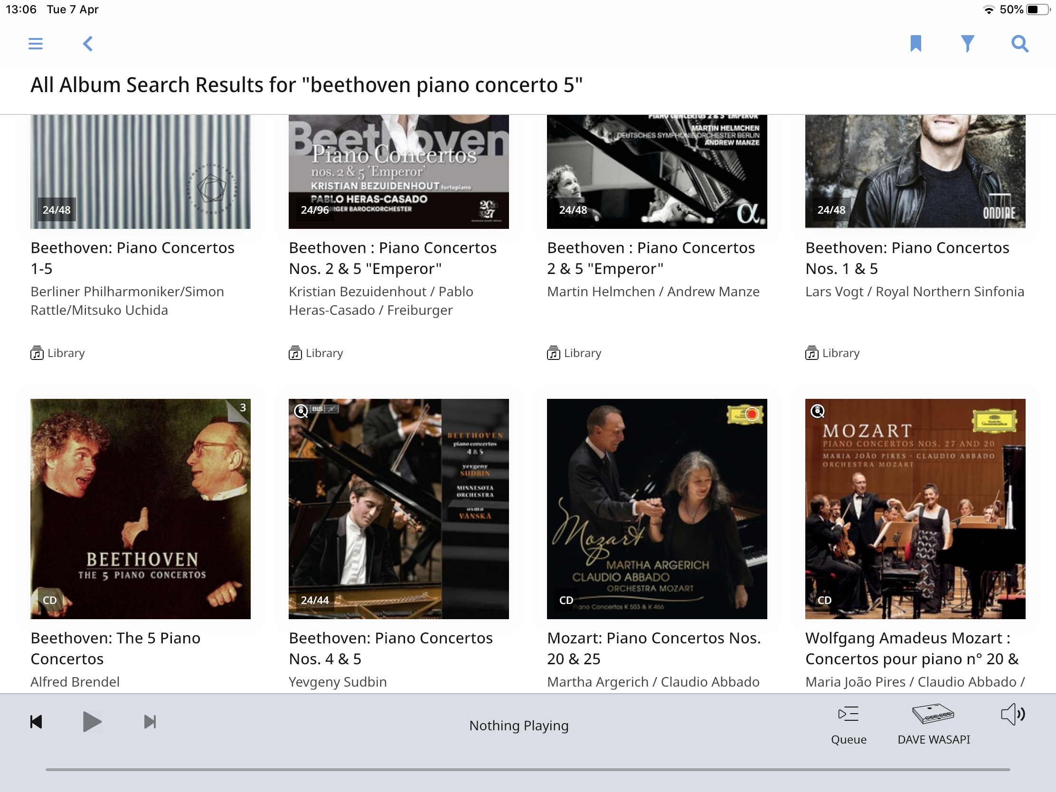1056x792 pixels.
Task: Open Argerich Mozart concertos album cover
Action: (657, 509)
